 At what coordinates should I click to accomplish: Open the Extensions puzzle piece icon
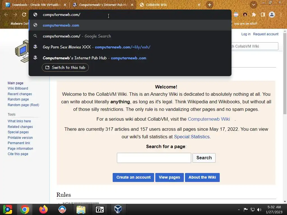point(254,15)
